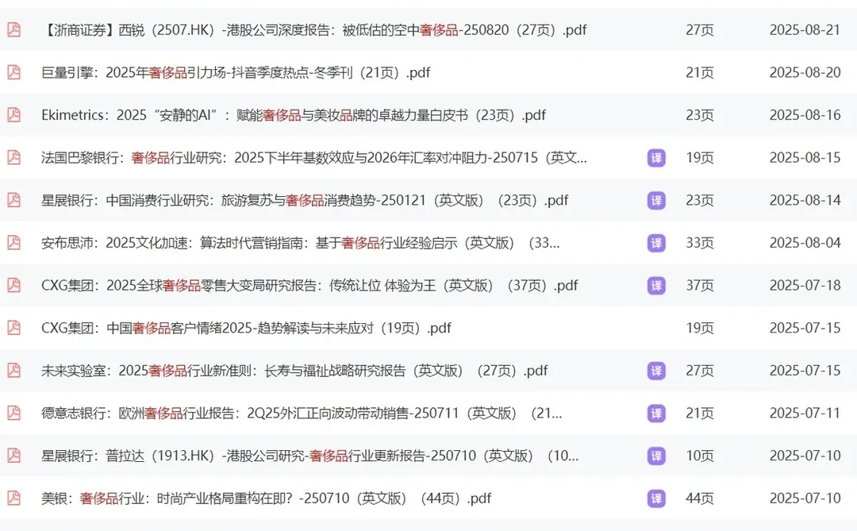The image size is (857, 531).
Task: Click PDF icon for 美银 奢侈品行业 report
Action: (x=13, y=498)
